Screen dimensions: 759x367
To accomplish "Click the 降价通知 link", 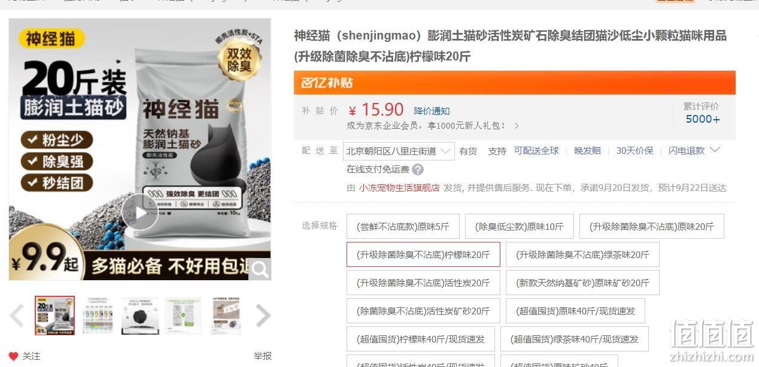I will 432,111.
